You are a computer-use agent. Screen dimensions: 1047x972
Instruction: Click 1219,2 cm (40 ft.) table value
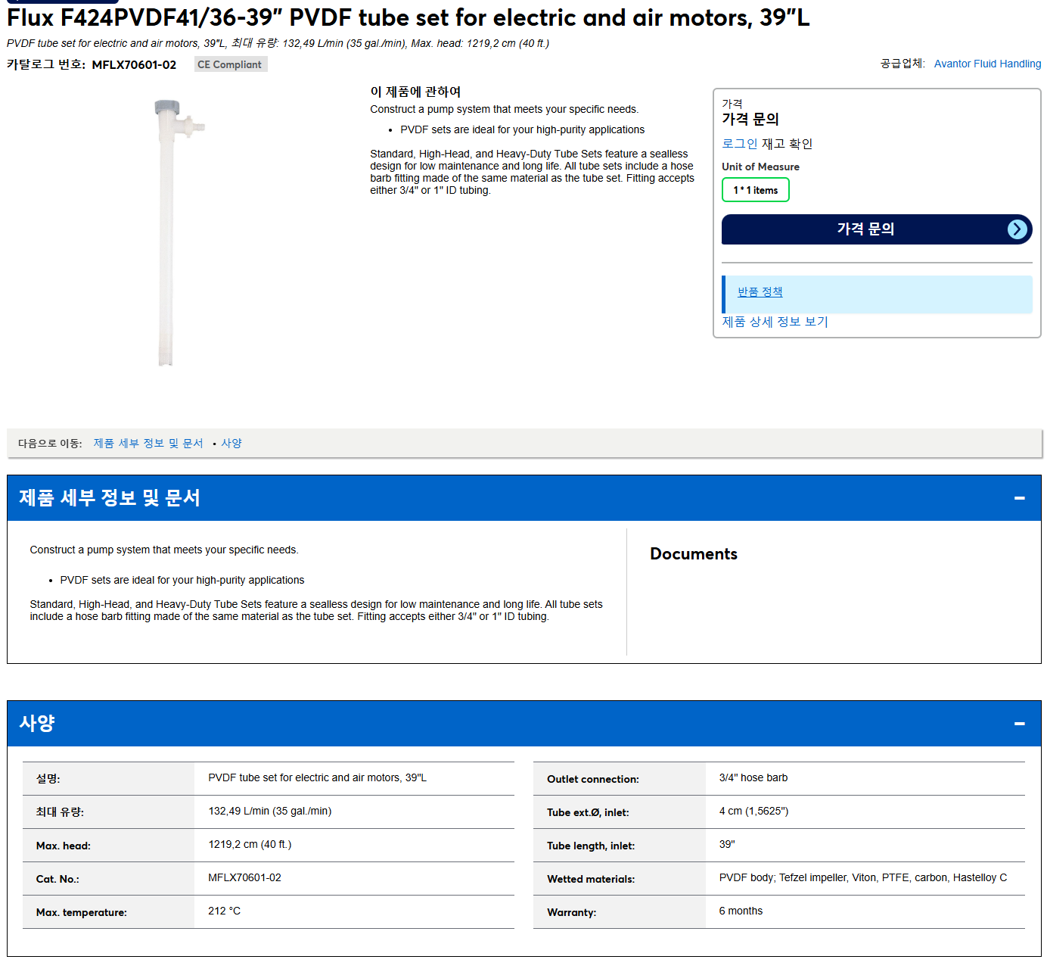250,844
